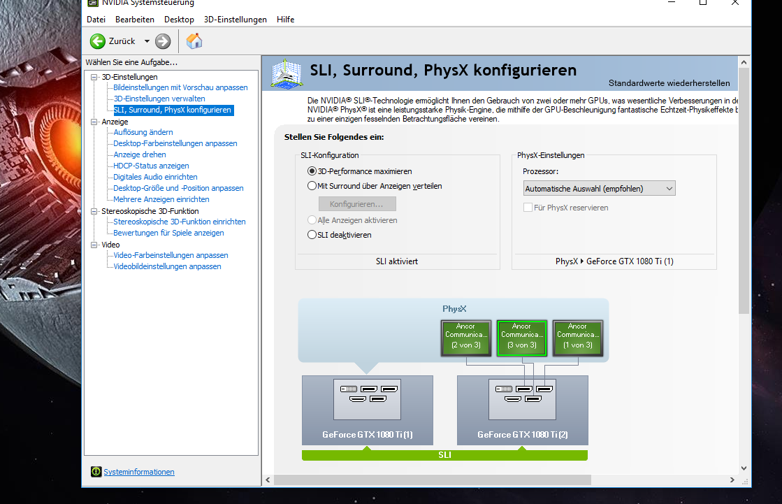Open the 3D-Einstellungen menu
The height and width of the screenshot is (504, 782).
click(x=236, y=20)
